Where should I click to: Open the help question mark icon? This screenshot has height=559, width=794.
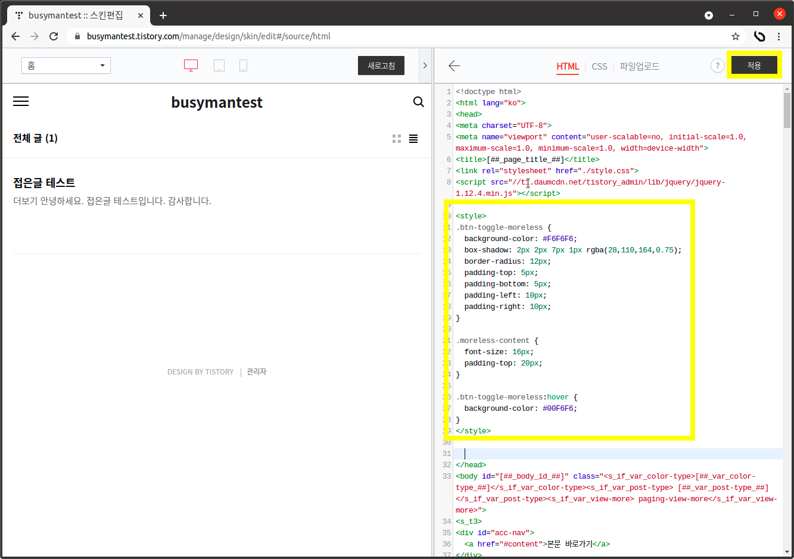pyautogui.click(x=718, y=65)
